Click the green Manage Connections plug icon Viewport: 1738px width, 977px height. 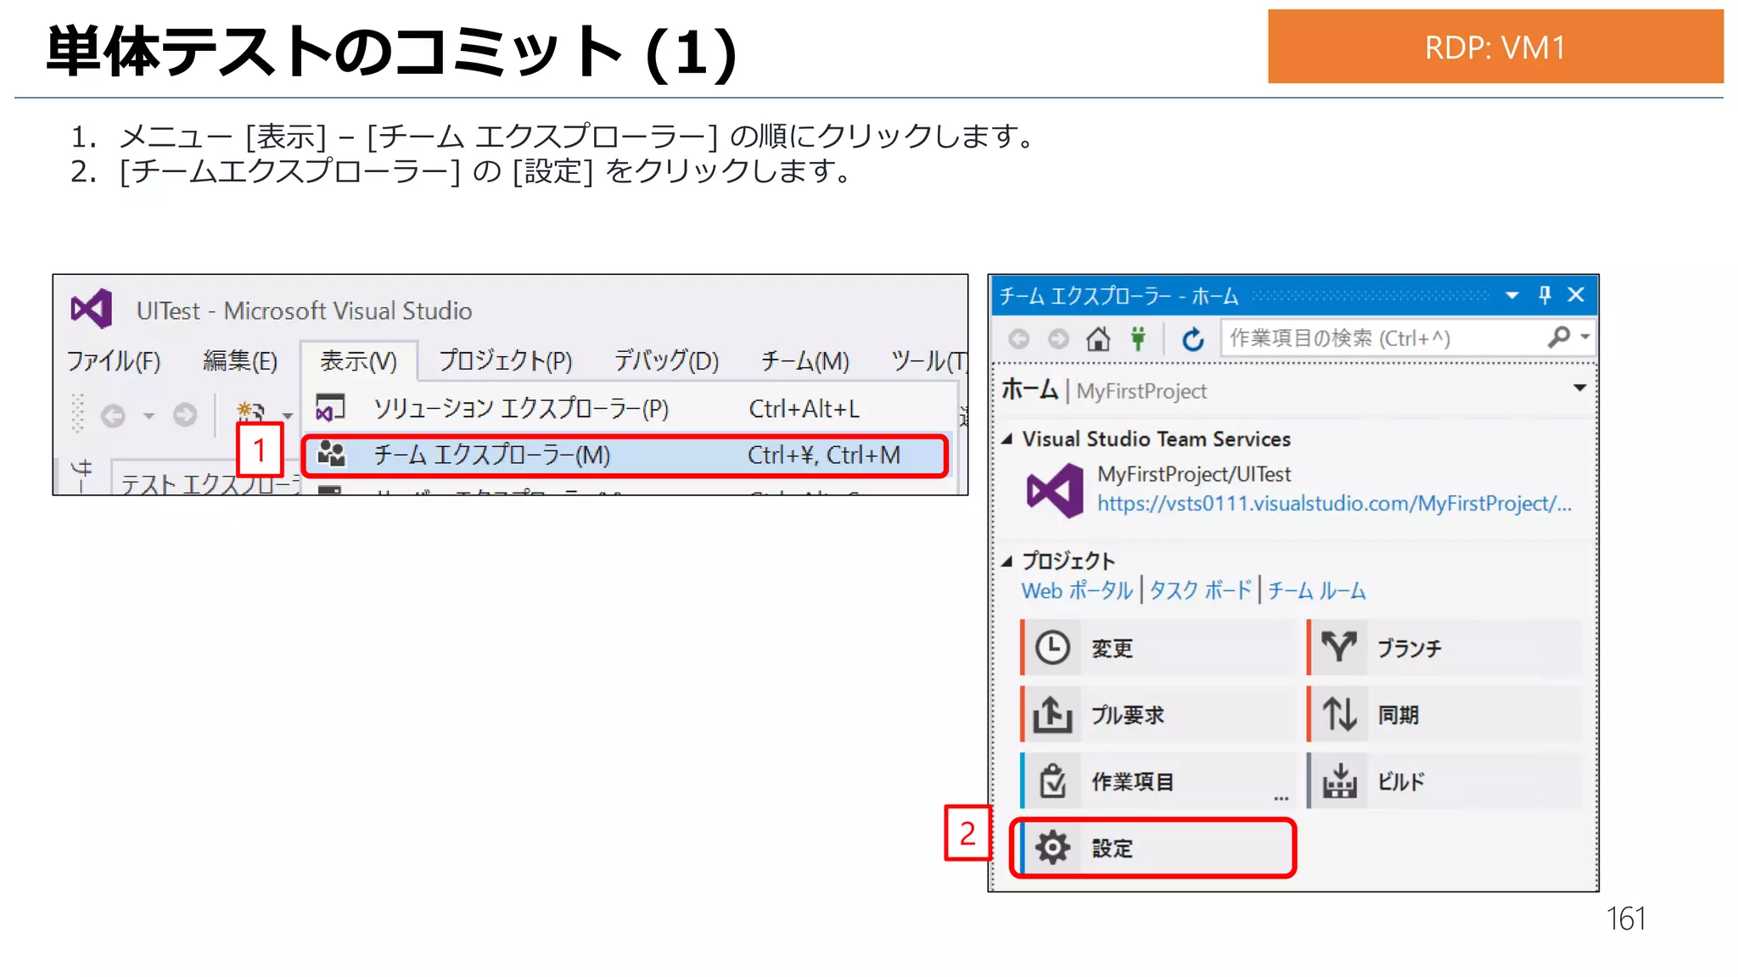point(1138,339)
